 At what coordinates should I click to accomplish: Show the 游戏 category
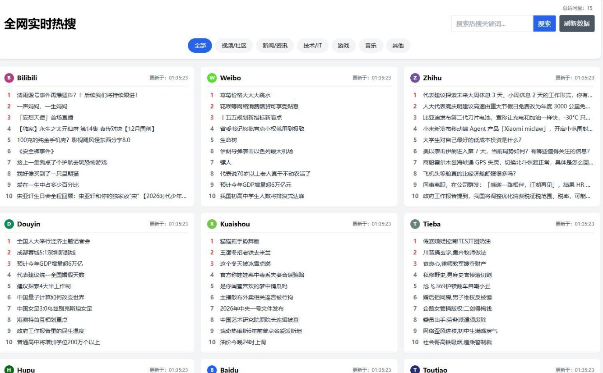pyautogui.click(x=343, y=46)
